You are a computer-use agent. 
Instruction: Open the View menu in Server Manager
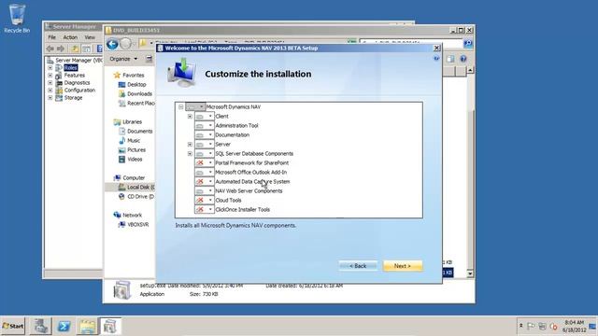coord(90,37)
